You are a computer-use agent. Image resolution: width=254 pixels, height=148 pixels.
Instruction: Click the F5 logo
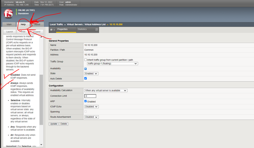[8, 13]
